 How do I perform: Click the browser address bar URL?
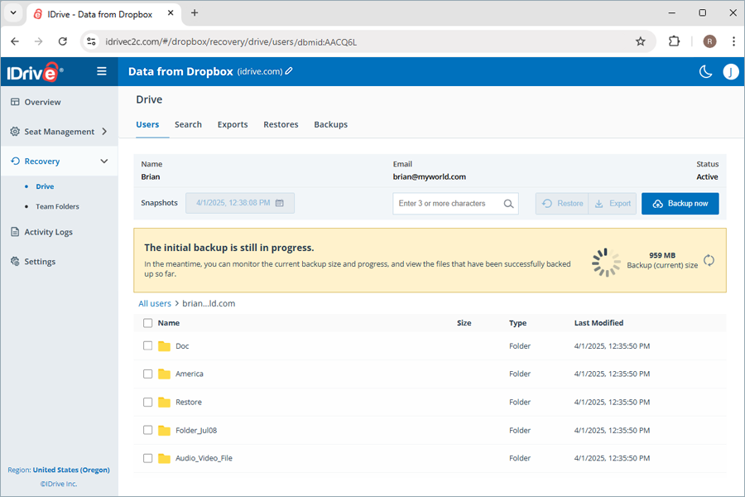231,42
